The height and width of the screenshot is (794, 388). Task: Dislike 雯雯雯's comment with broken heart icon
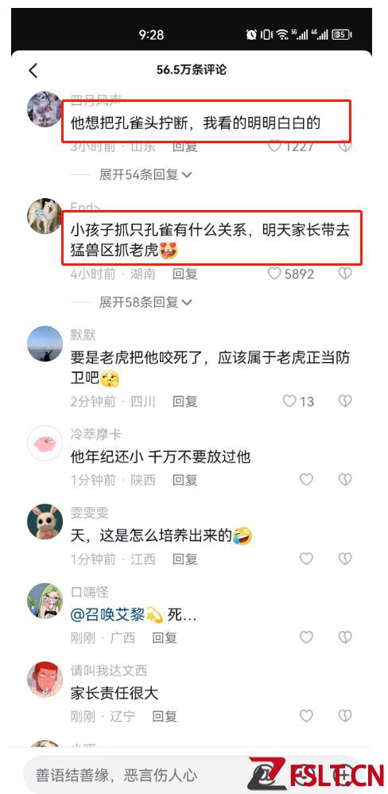coord(345,559)
